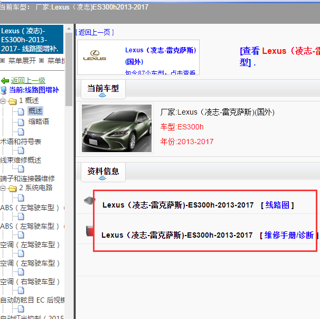Click 当前:线路图增补 label
Image resolution: width=320 pixels, height=319 pixels.
[34, 90]
